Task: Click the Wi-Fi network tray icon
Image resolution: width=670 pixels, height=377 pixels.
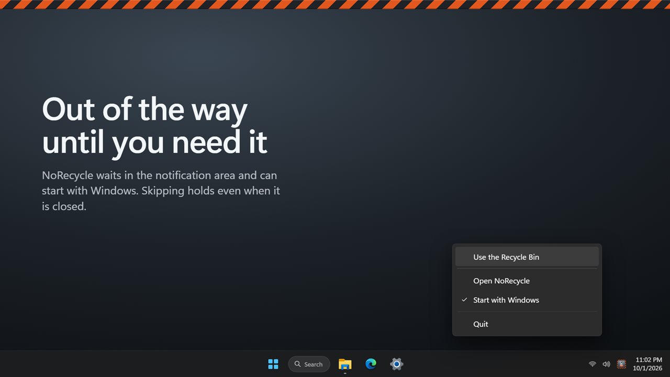Action: pos(593,364)
